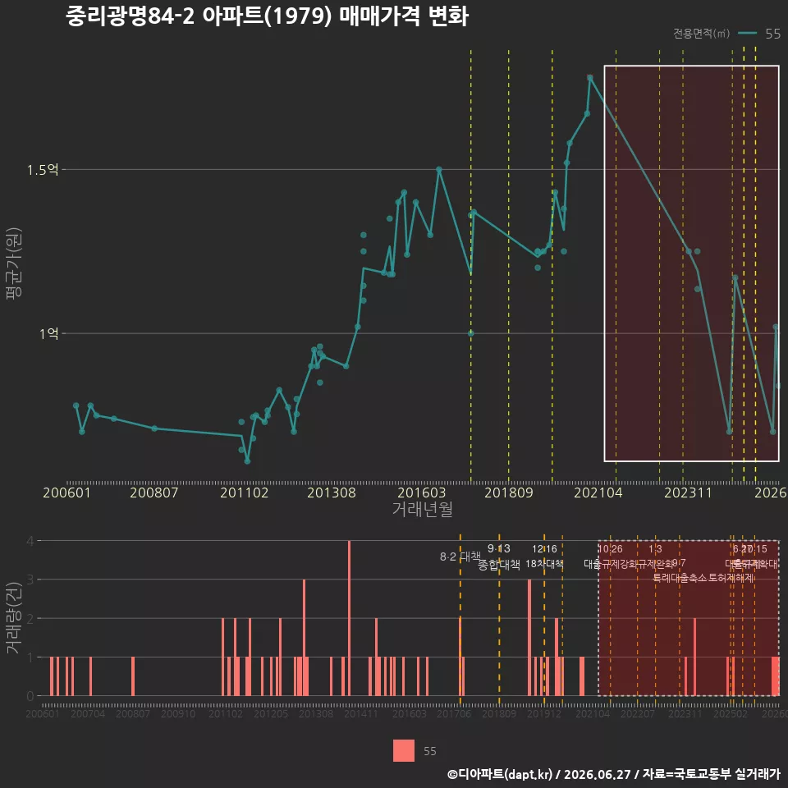Click the 1.5억 y-axis label
Viewport: 788px width, 788px height.
43,170
